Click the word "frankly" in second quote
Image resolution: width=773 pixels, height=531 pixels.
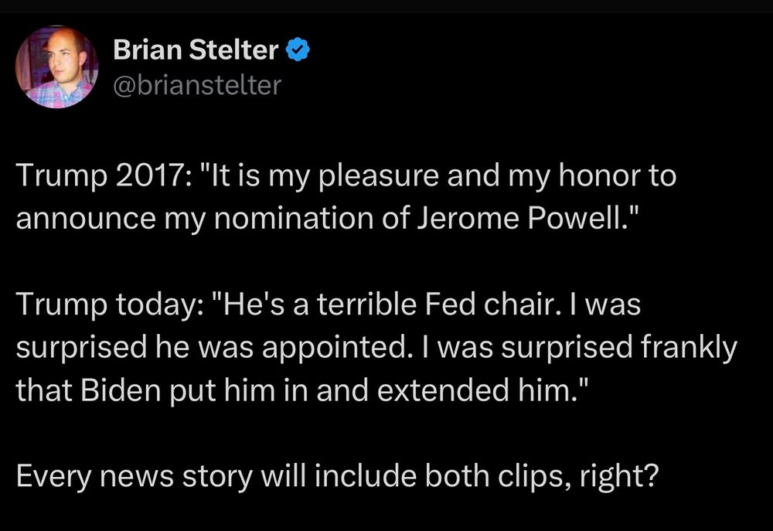[690, 348]
